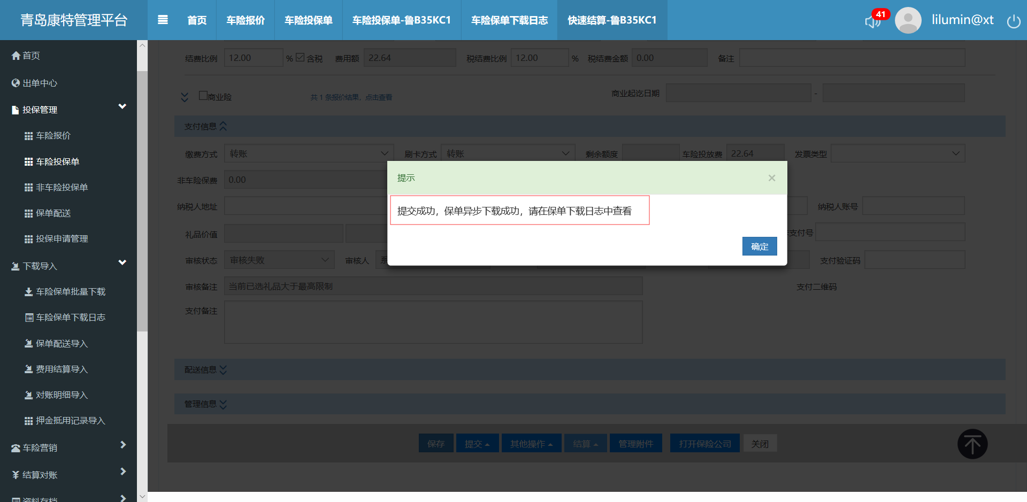The height and width of the screenshot is (502, 1027).
Task: Close the 提示 dialog with the X
Action: coord(772,178)
